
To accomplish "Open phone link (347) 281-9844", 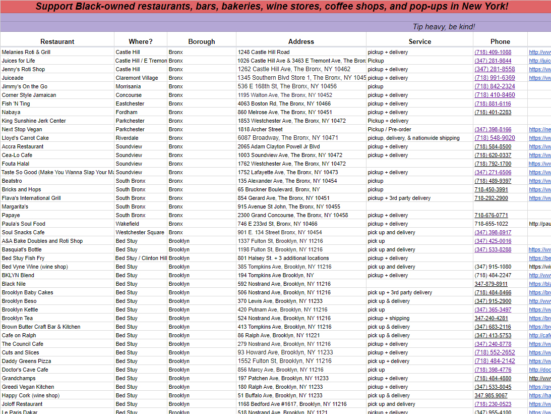I will [493, 61].
